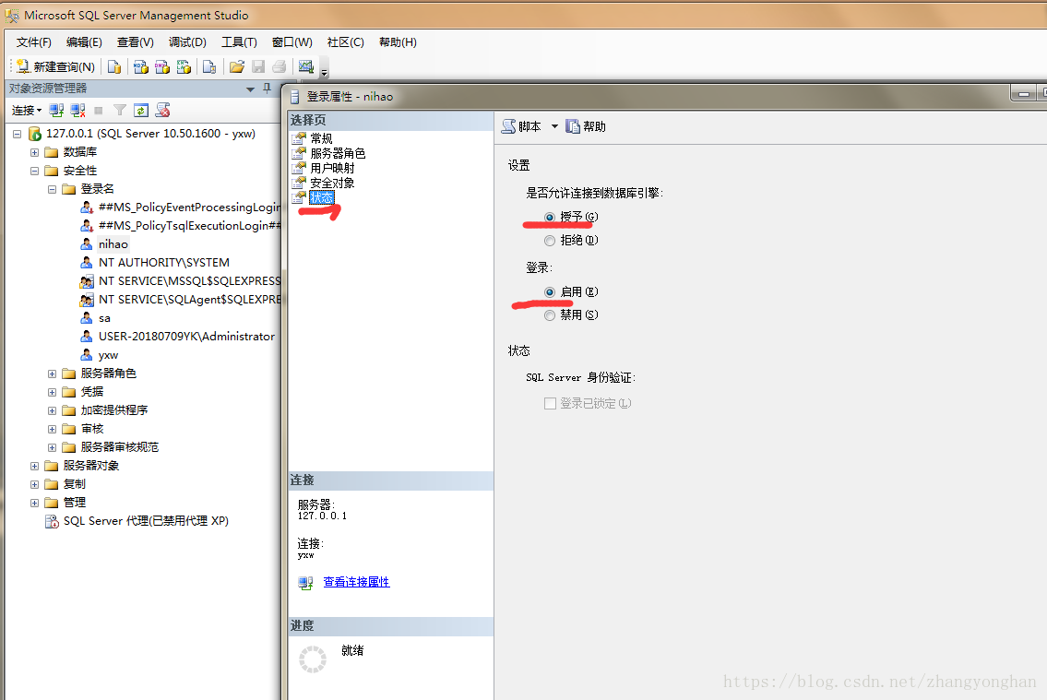Click the Database Engine Query icon
The height and width of the screenshot is (700, 1047).
(x=114, y=66)
